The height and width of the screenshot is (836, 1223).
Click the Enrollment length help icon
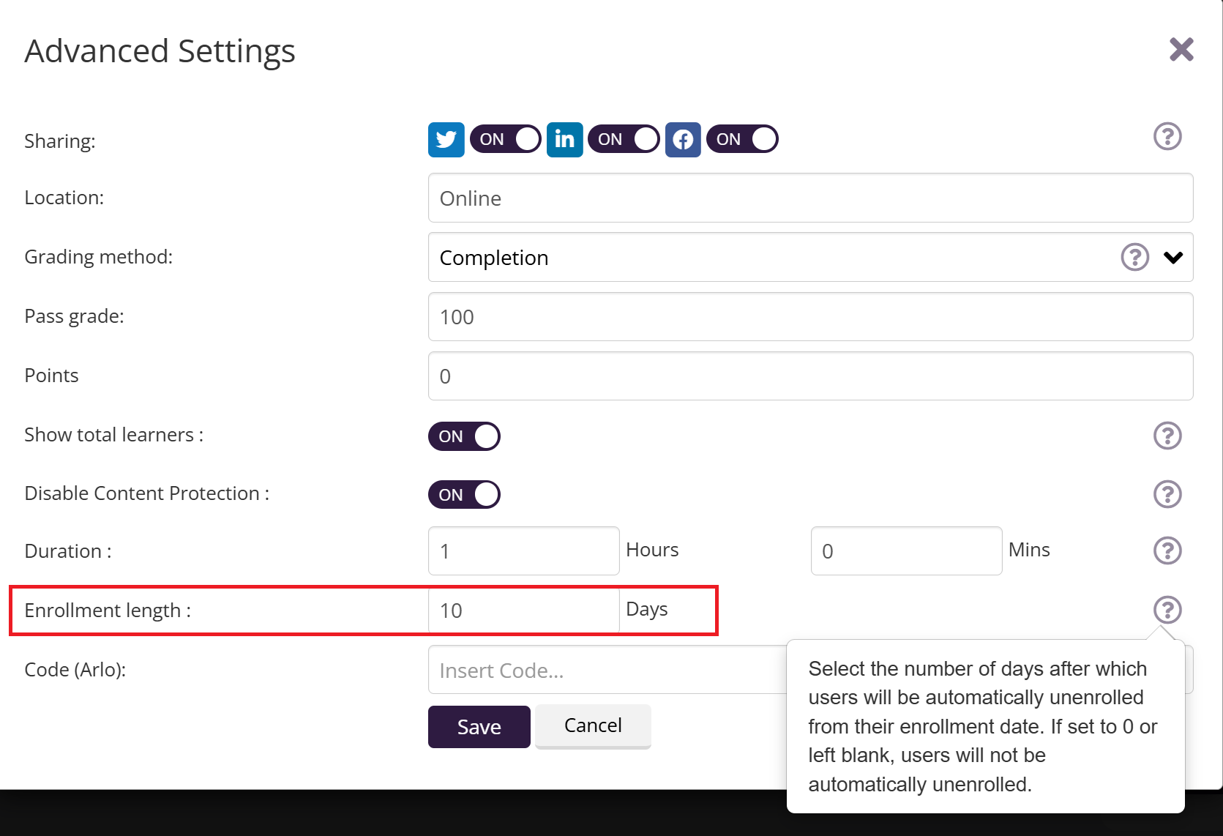[x=1167, y=609]
